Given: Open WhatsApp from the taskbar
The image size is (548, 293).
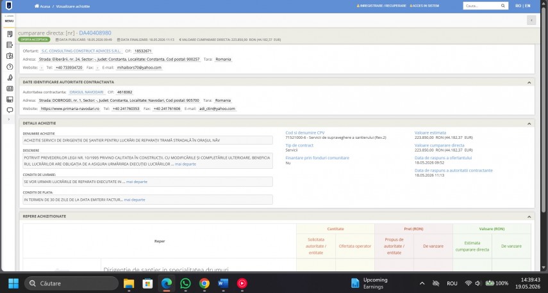Looking at the screenshot, I should tap(185, 283).
